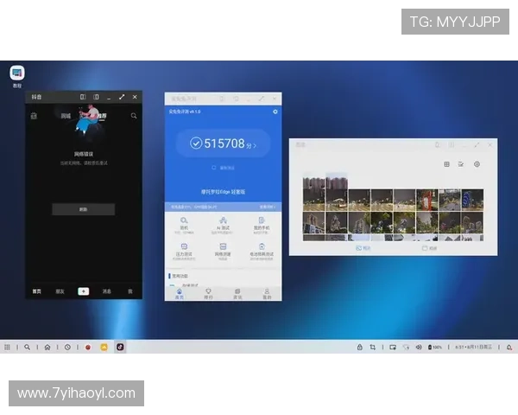This screenshot has height=415, width=518.
Task: Open the app grid launcher in taskbar
Action: pyautogui.click(x=7, y=348)
